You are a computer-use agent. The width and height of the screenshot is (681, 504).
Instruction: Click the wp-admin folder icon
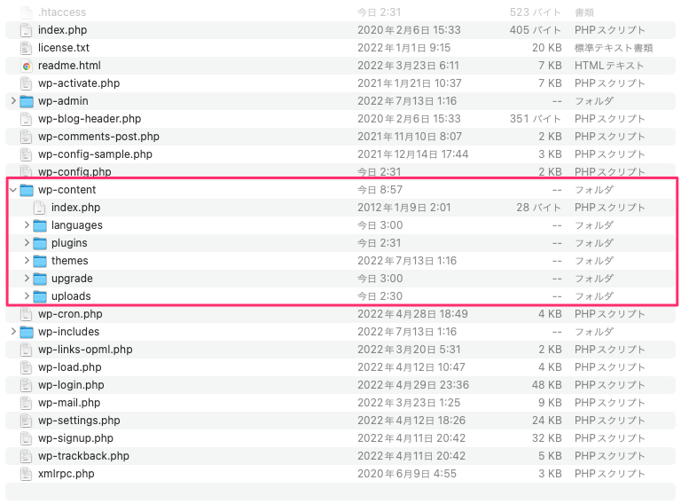pyautogui.click(x=27, y=101)
